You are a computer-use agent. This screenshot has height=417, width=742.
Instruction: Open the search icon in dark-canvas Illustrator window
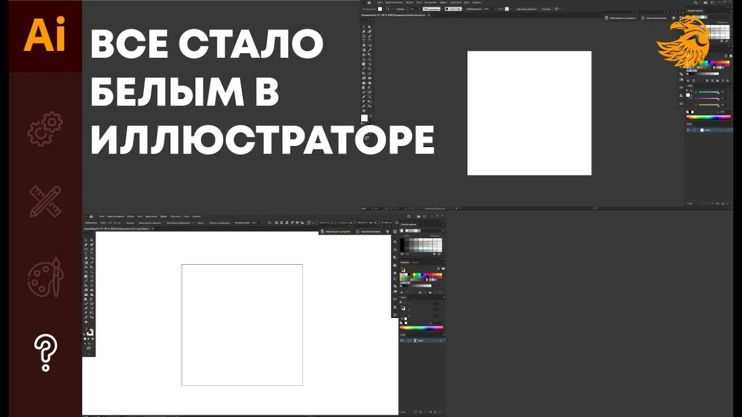tap(695, 2)
